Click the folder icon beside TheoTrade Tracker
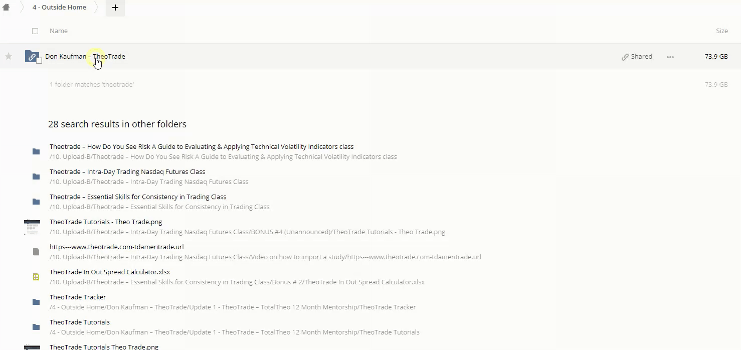Screen dimensions: 741x350 pyautogui.click(x=36, y=302)
